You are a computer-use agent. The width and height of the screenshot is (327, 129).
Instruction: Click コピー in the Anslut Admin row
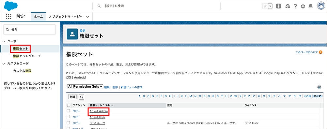[76, 111]
